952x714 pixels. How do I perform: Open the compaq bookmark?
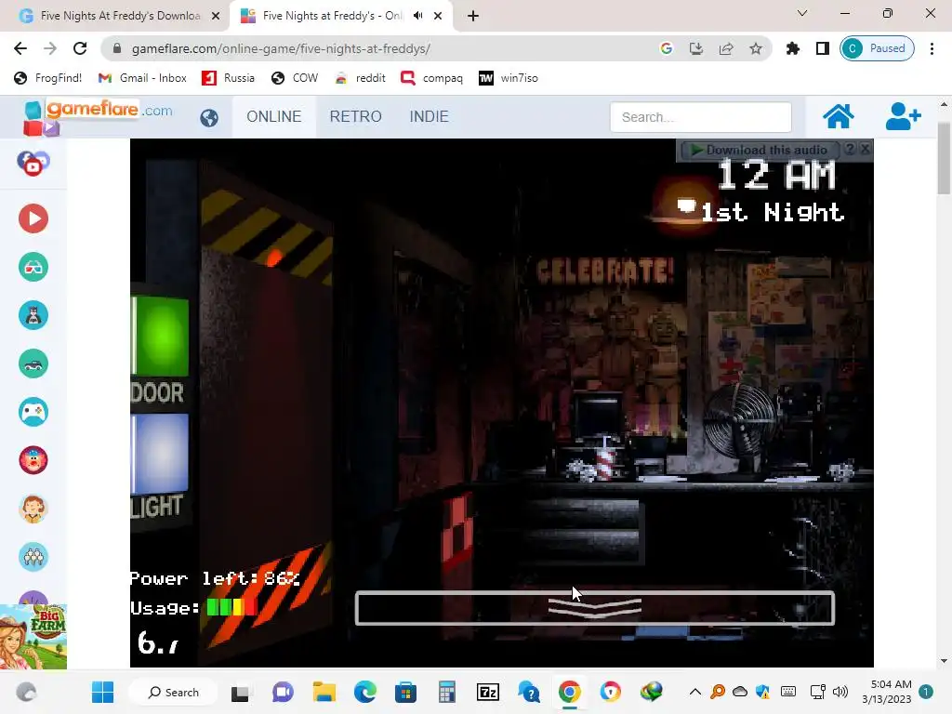(x=431, y=78)
